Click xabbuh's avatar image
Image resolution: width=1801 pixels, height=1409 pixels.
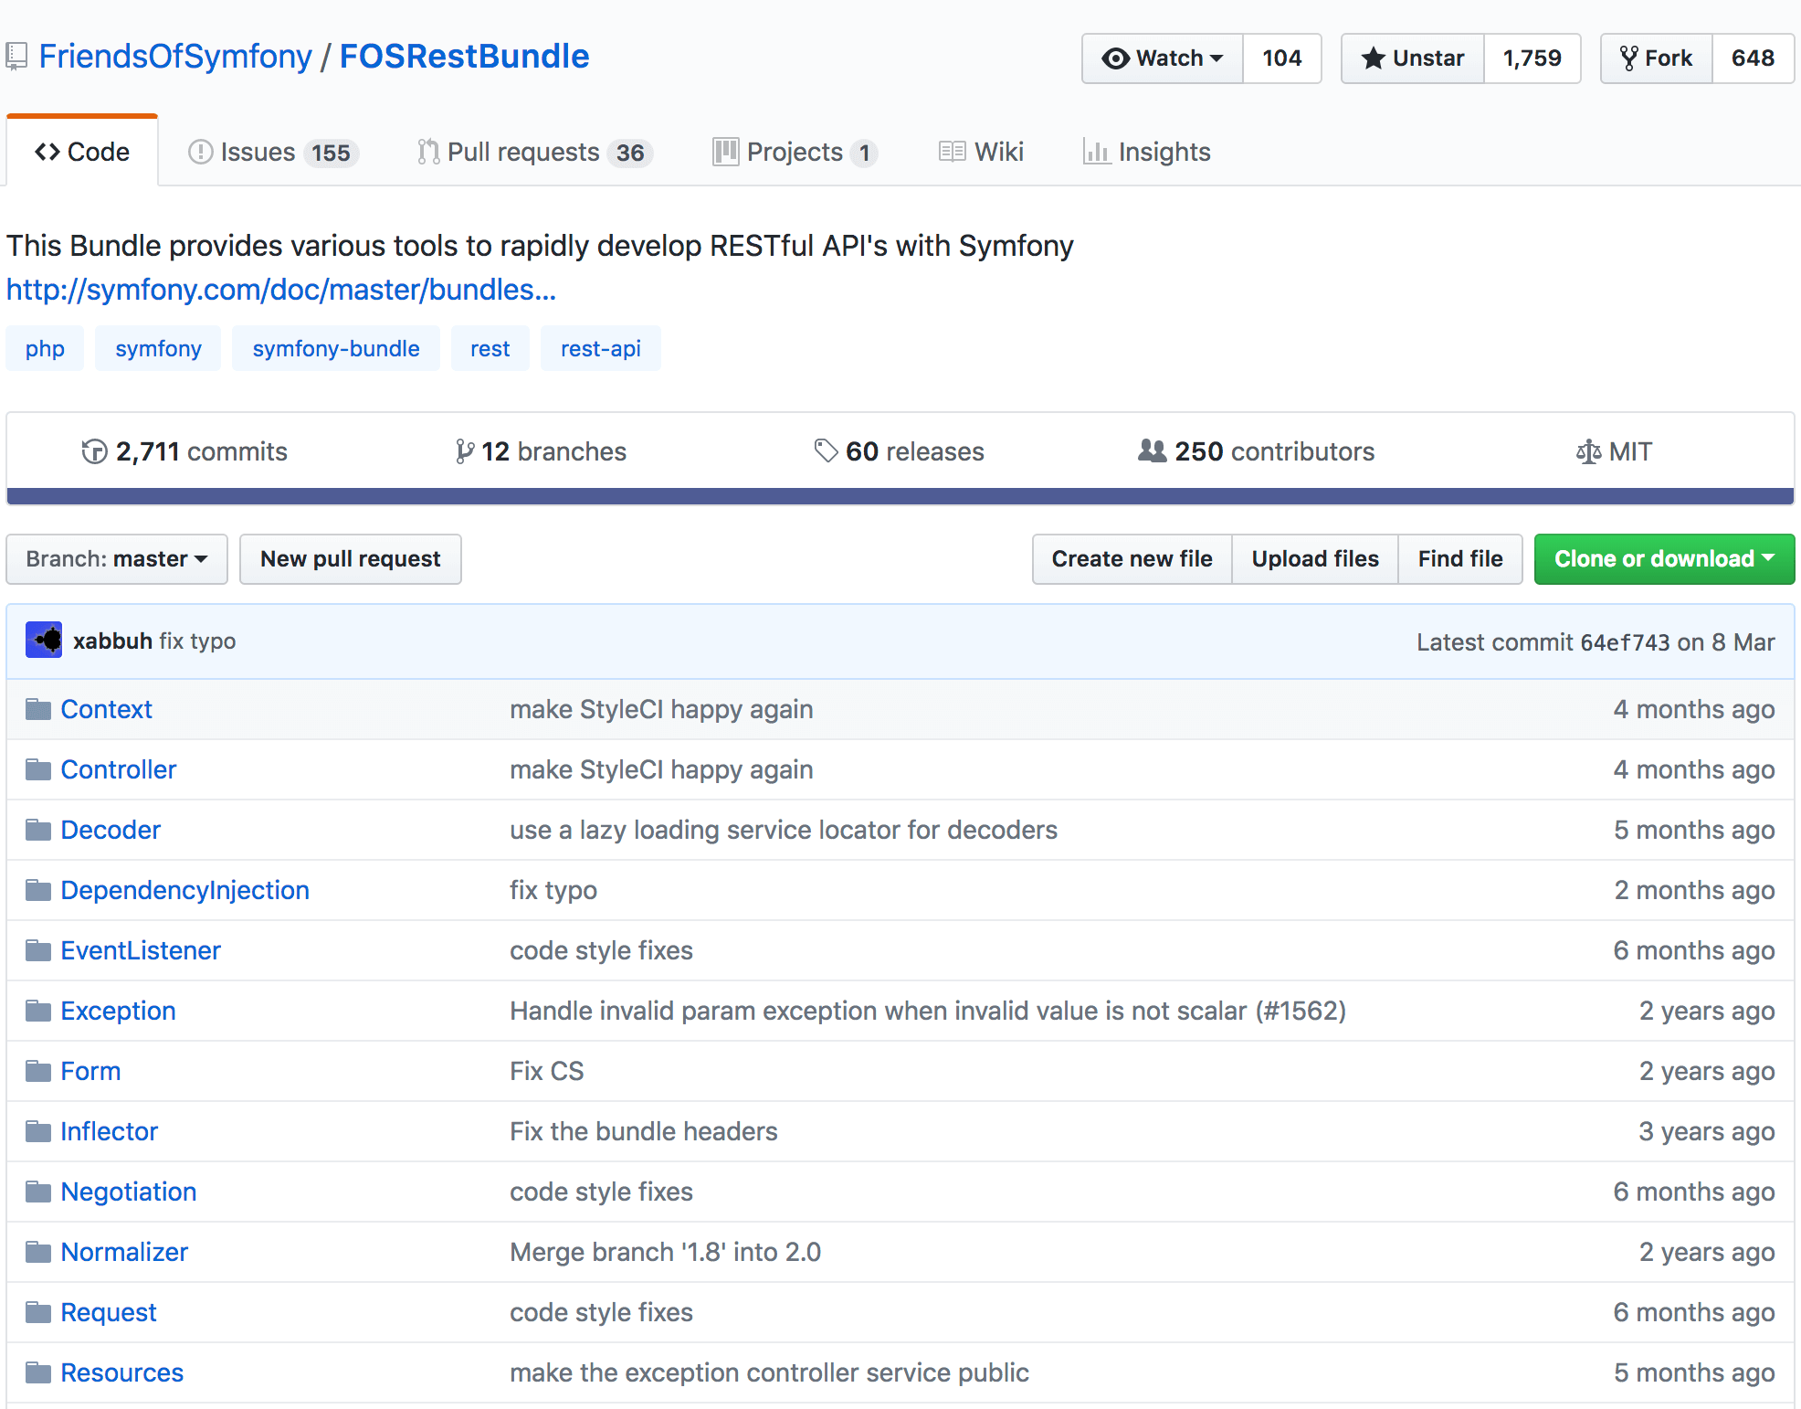tap(44, 641)
